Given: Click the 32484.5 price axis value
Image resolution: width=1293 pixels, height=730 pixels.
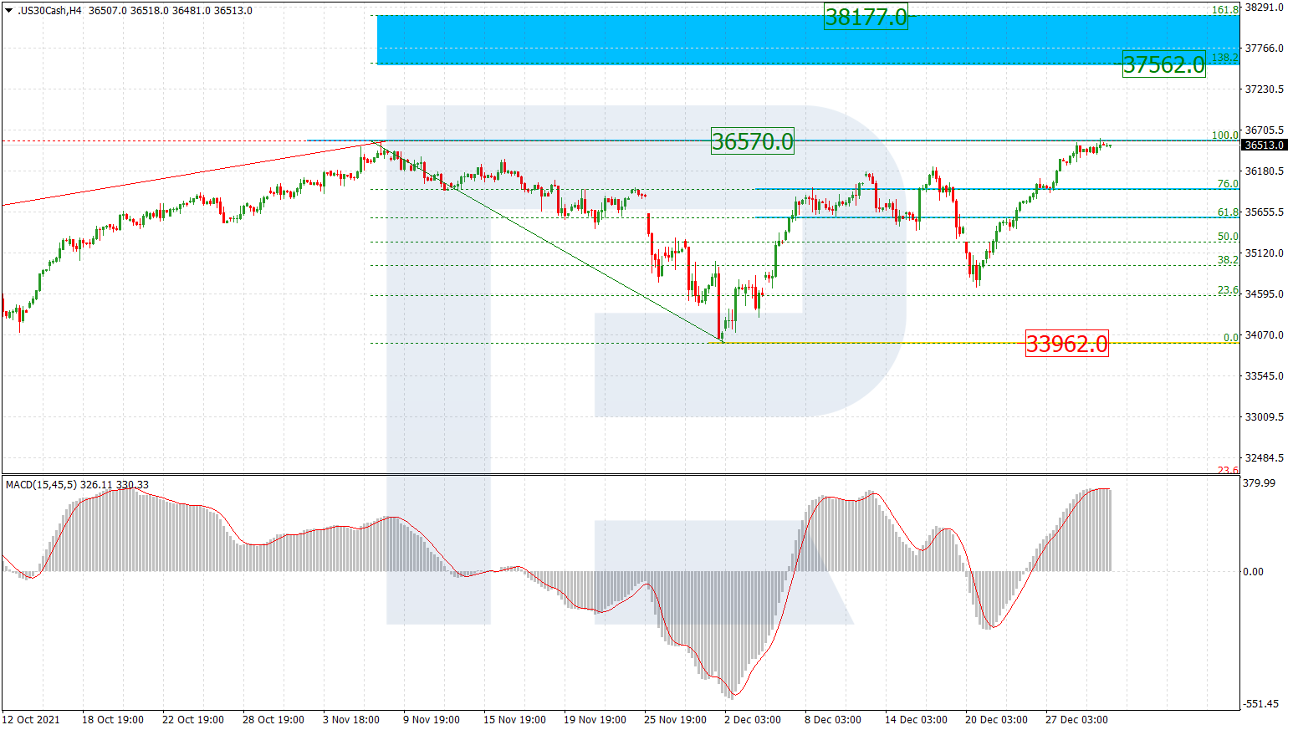Looking at the screenshot, I should pyautogui.click(x=1264, y=458).
